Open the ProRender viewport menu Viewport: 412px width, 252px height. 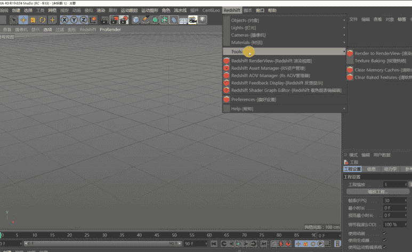pos(110,29)
